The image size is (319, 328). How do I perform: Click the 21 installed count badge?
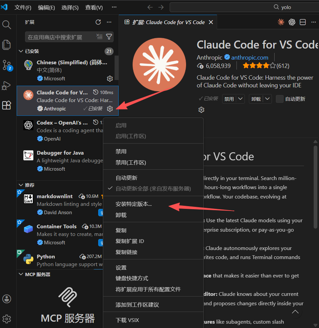[x=109, y=51]
